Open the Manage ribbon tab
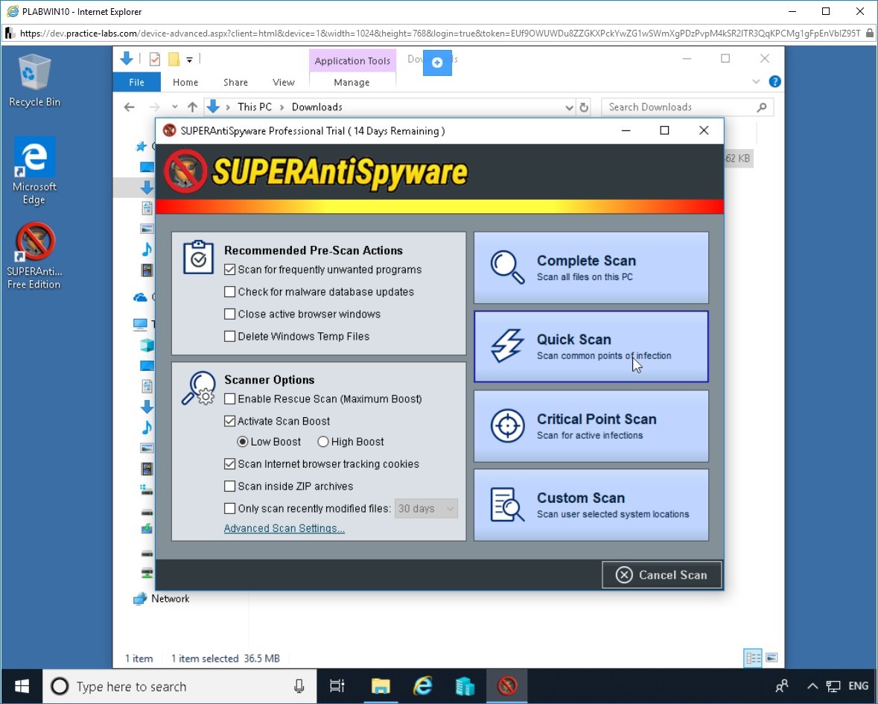Screen dimensions: 878x704 [351, 83]
